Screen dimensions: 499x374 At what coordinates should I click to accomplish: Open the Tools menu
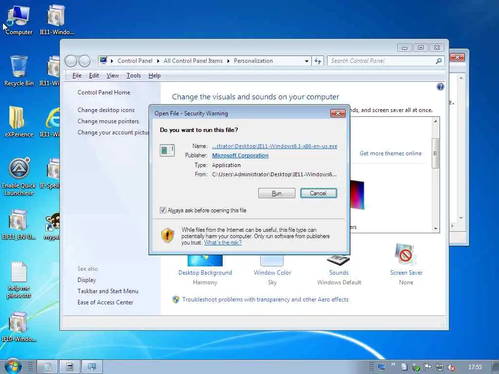[x=134, y=75]
